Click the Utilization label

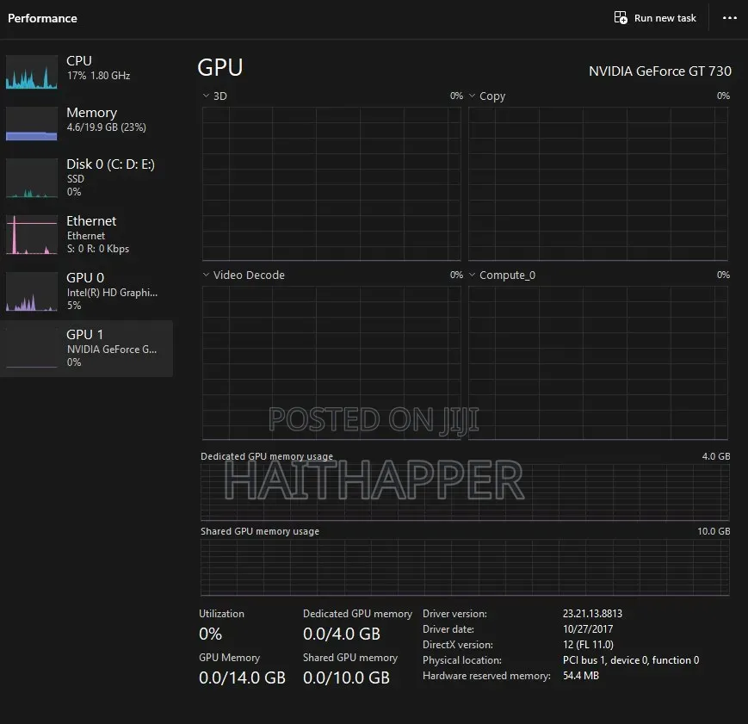point(221,614)
